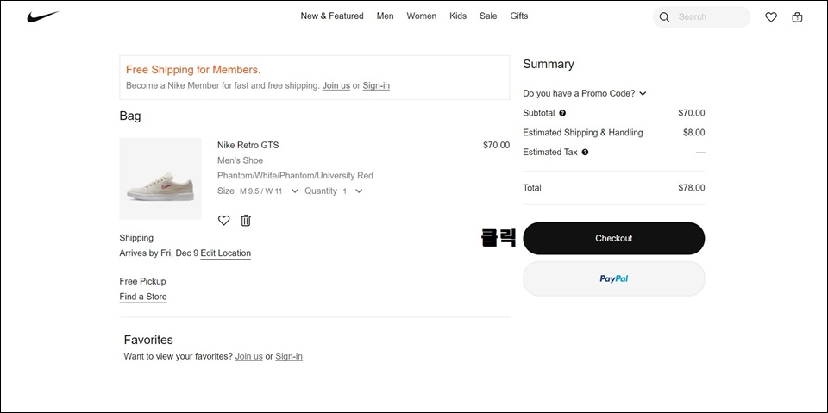
Task: Open the New & Featured menu
Action: 332,16
